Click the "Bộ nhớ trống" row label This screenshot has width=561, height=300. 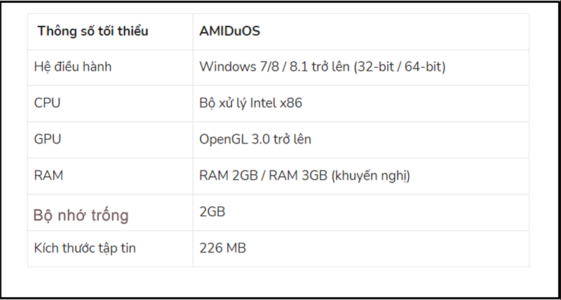point(81,215)
